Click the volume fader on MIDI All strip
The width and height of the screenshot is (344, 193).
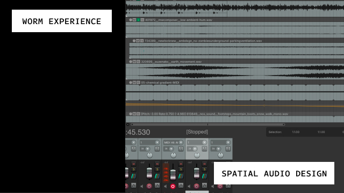(x=173, y=174)
